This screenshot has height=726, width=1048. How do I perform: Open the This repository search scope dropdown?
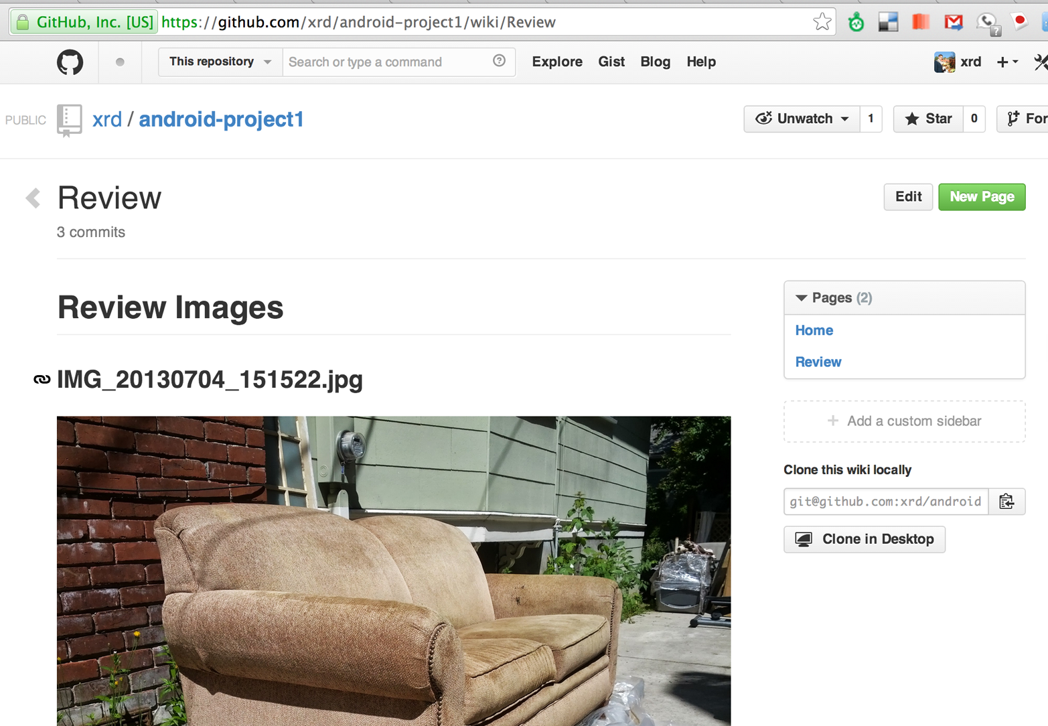tap(220, 62)
